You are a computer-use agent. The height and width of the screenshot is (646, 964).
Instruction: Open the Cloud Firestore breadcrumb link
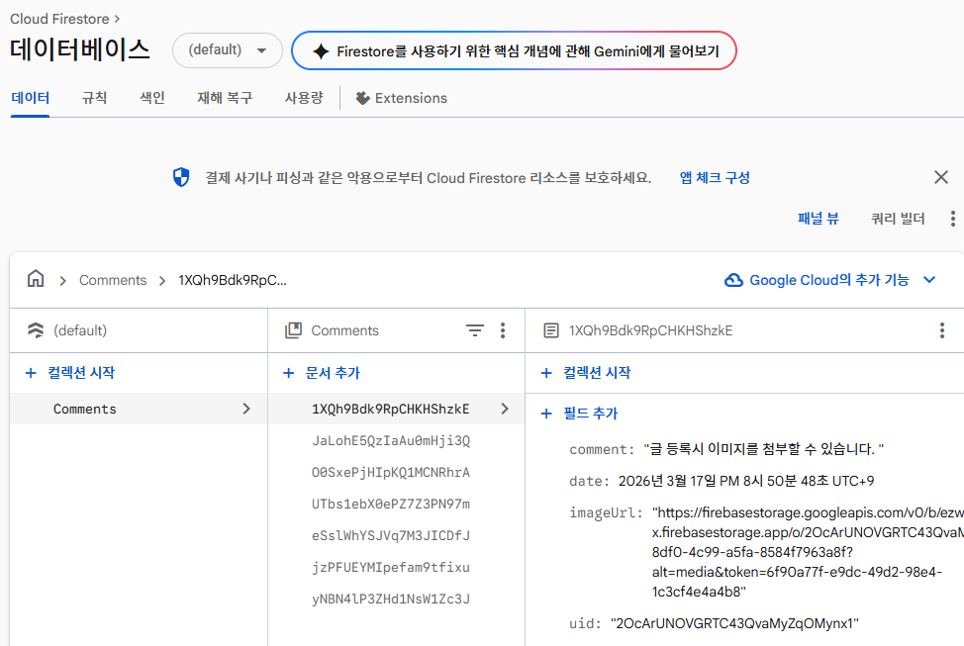[59, 19]
